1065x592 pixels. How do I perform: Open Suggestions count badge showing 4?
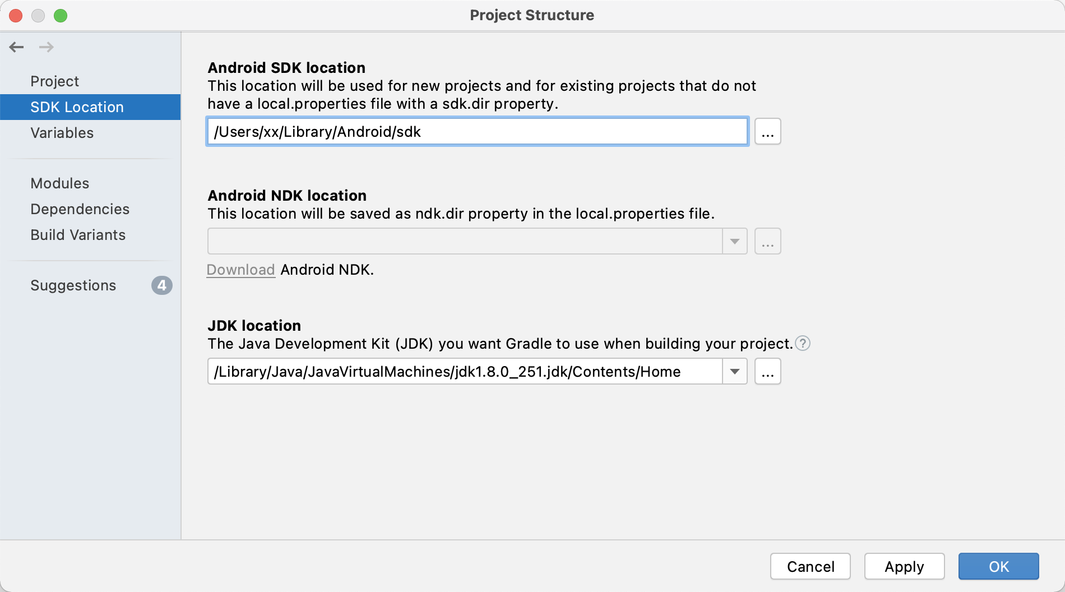point(161,285)
